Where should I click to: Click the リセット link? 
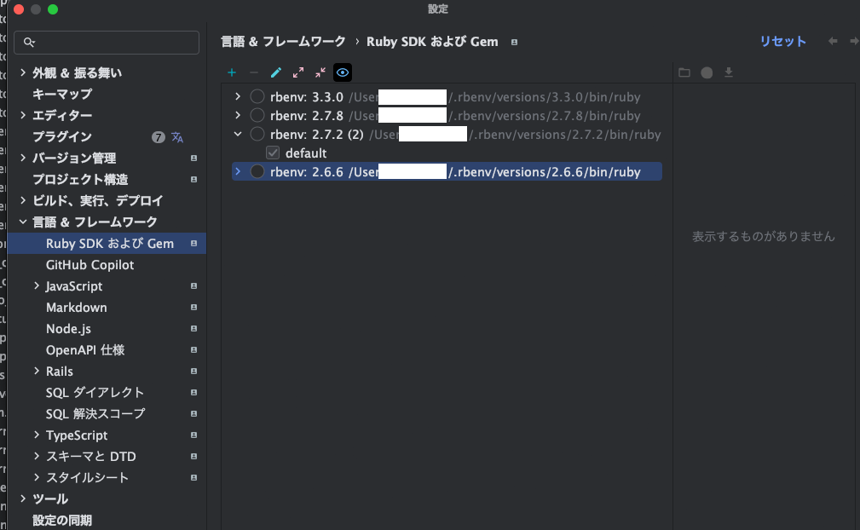782,42
